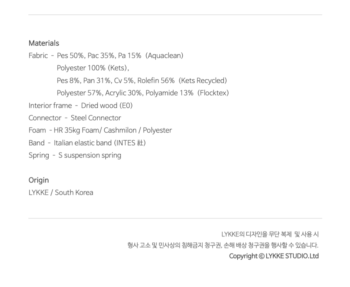Click the Korean legal notice starting 형사 고소
Viewport: 350px width, 287px height.
coord(223,245)
